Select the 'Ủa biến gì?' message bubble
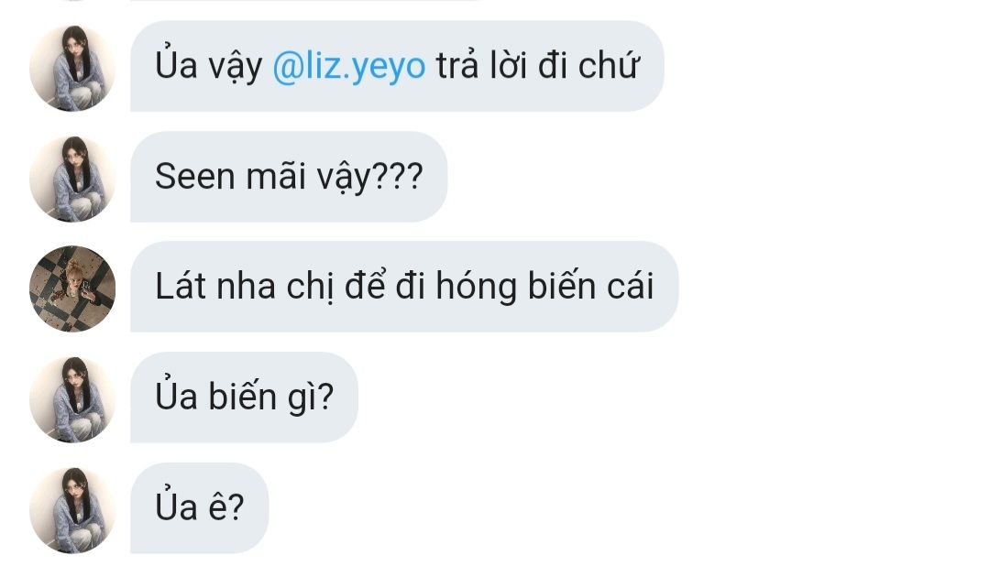 [x=244, y=397]
